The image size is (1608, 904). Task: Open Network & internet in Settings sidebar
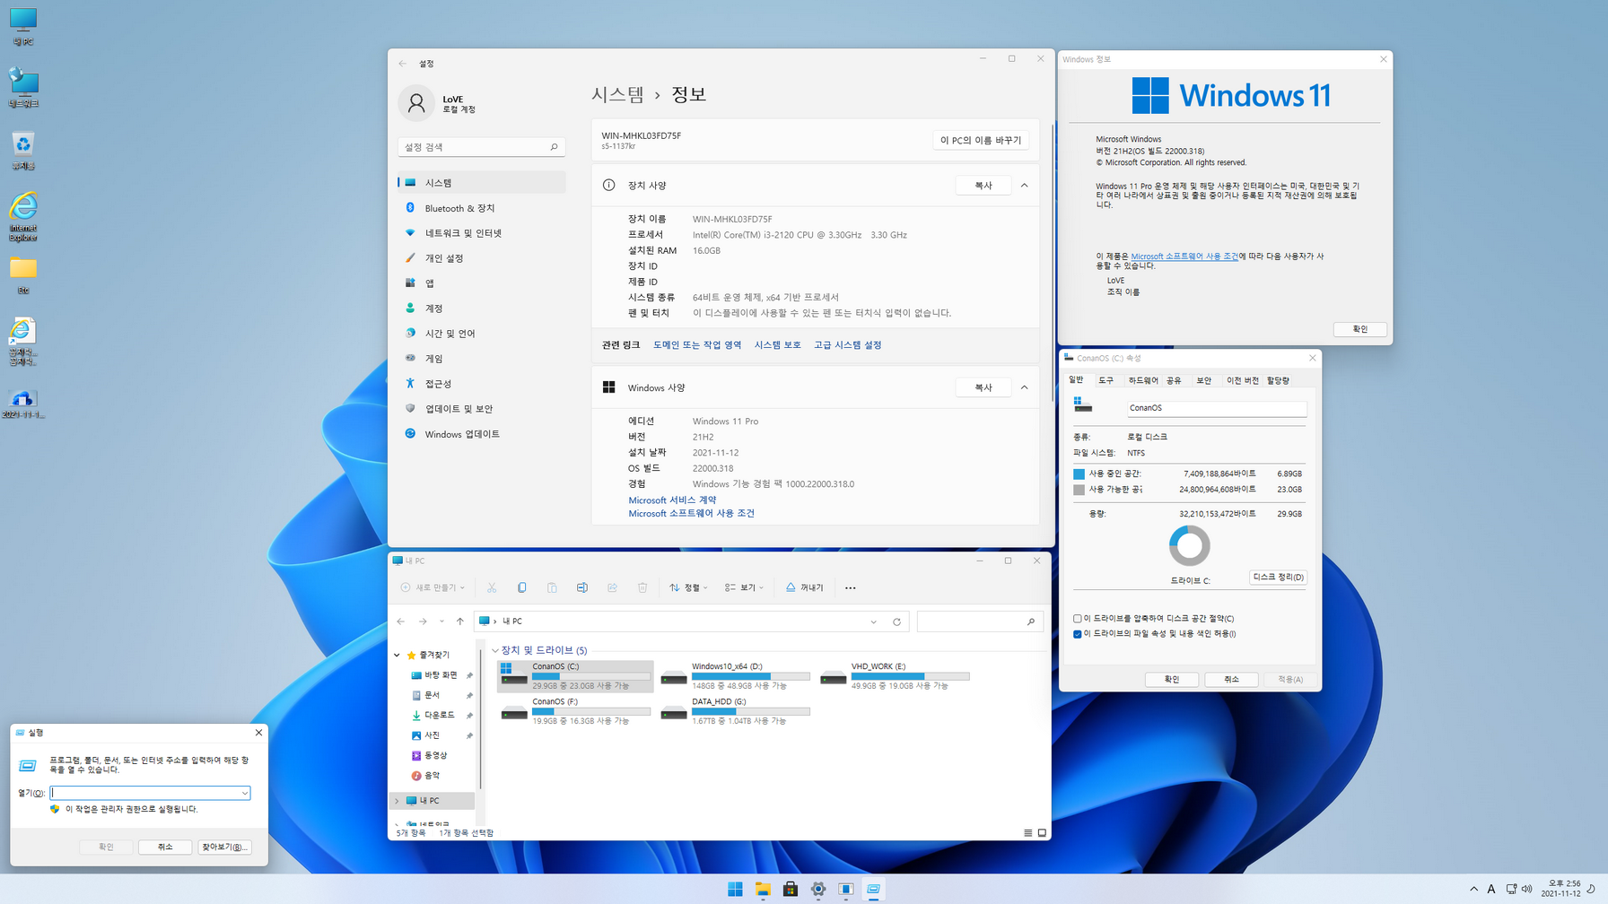(482, 233)
